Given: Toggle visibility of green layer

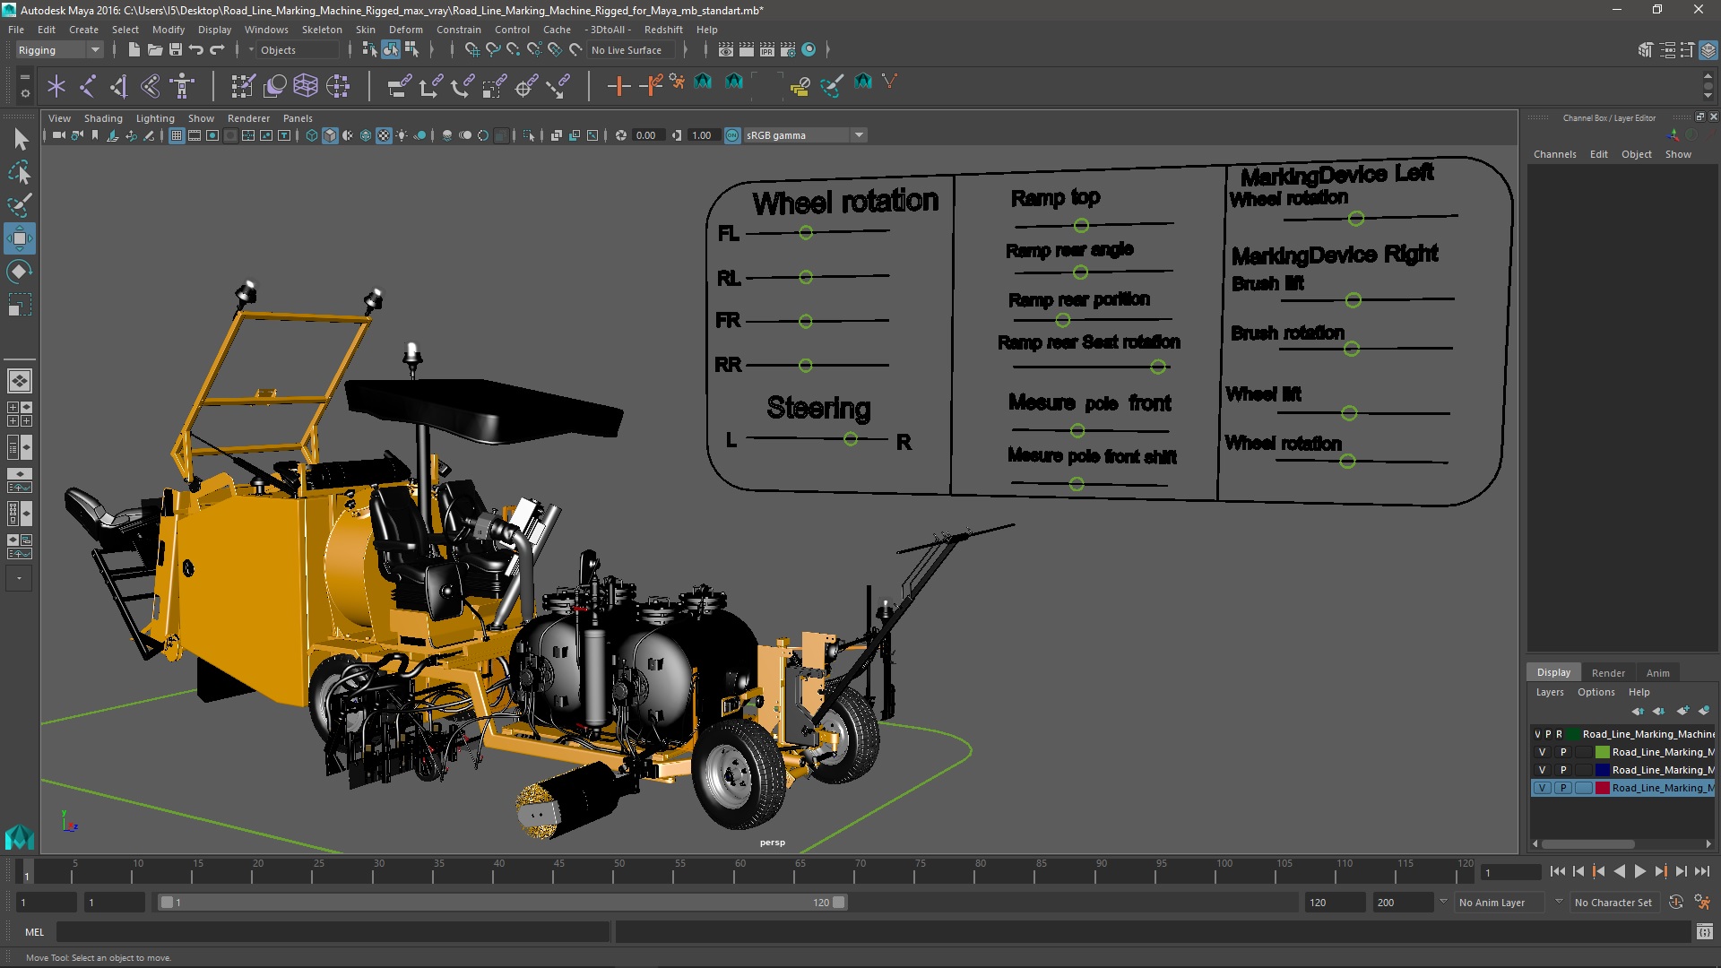Looking at the screenshot, I should pyautogui.click(x=1542, y=753).
